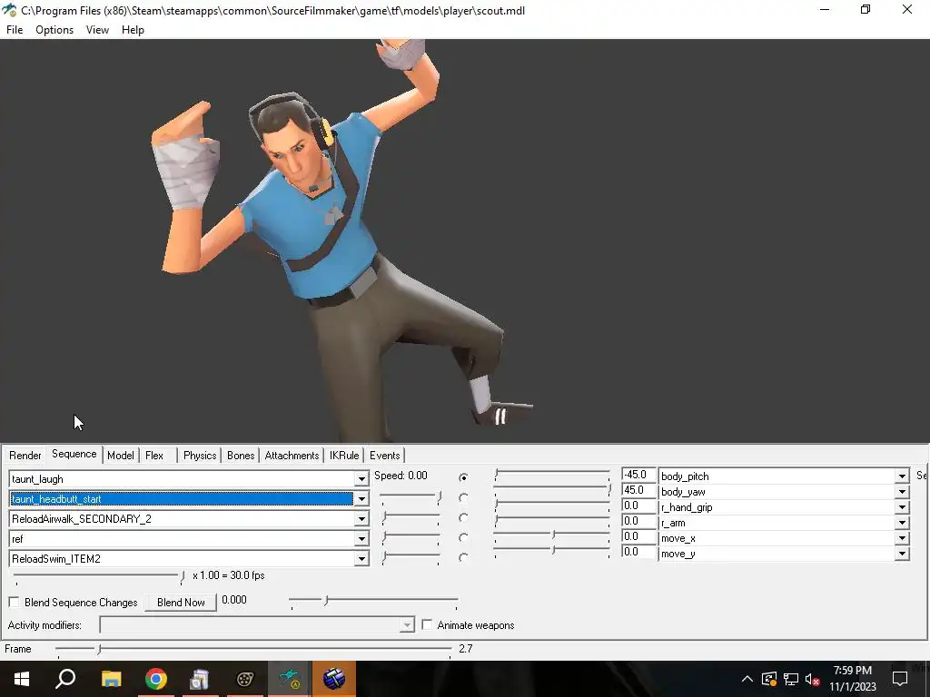Adjust the playback speed fps slider
The height and width of the screenshot is (697, 930).
pos(99,576)
